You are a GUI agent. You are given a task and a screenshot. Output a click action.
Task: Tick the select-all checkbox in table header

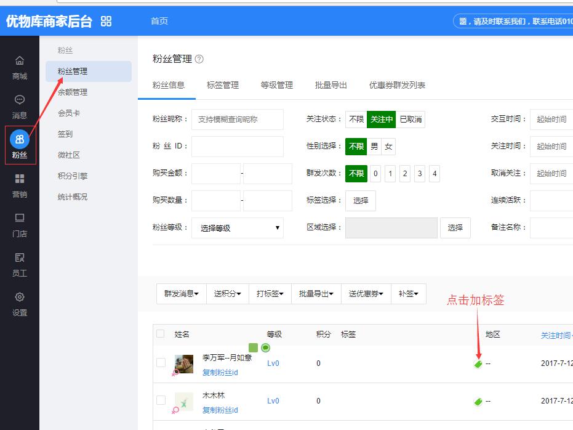click(161, 334)
